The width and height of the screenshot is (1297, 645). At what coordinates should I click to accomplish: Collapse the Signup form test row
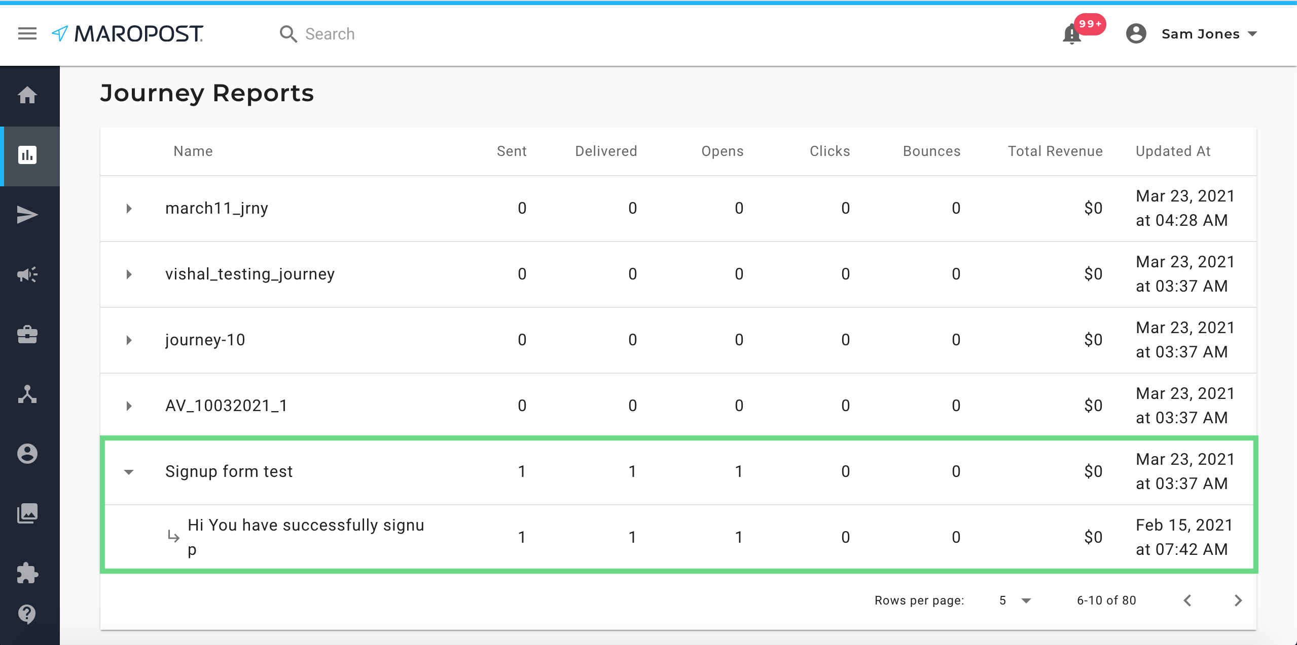tap(129, 472)
